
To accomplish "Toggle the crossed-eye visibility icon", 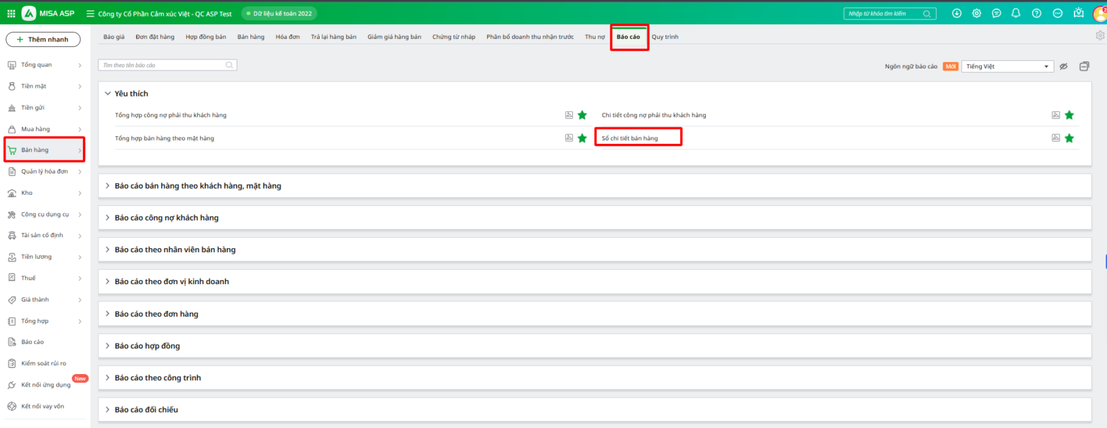I will (1063, 66).
